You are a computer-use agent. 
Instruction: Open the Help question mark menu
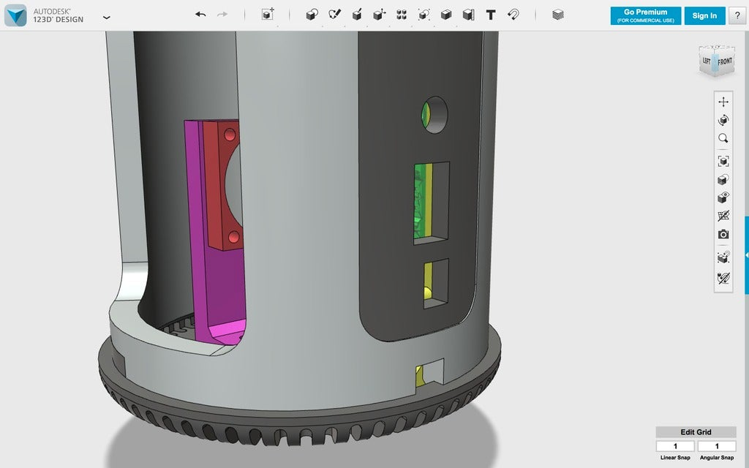click(x=737, y=16)
